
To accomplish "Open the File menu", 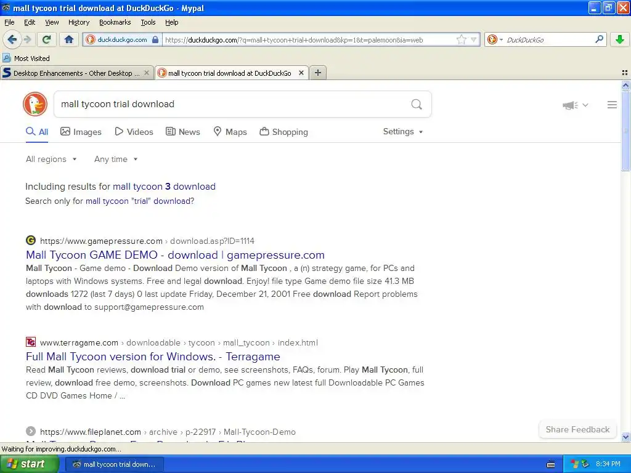I will click(x=9, y=22).
